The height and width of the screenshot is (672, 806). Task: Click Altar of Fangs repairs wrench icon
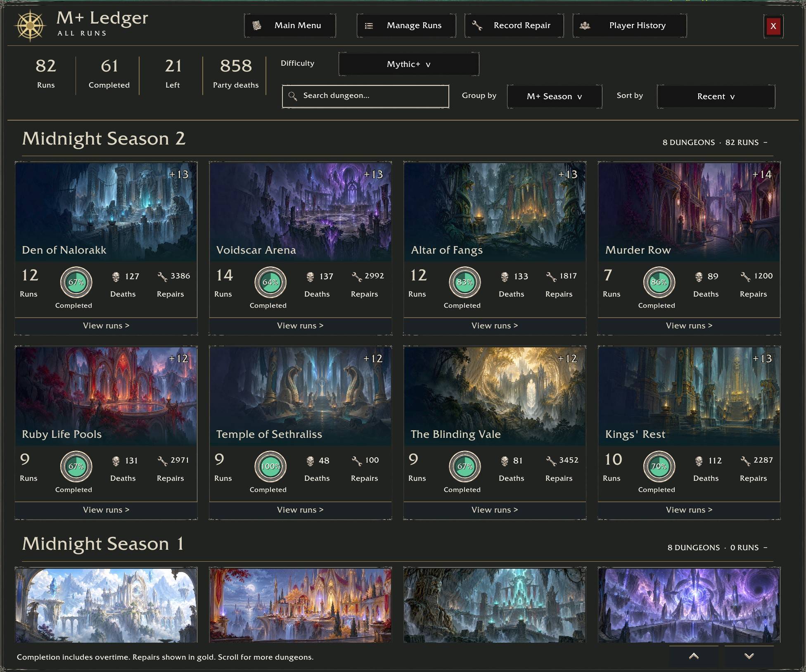tap(551, 277)
